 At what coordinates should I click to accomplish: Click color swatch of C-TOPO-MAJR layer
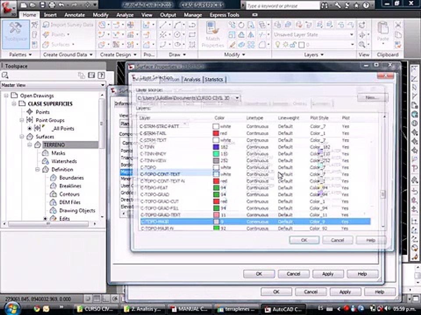216,222
